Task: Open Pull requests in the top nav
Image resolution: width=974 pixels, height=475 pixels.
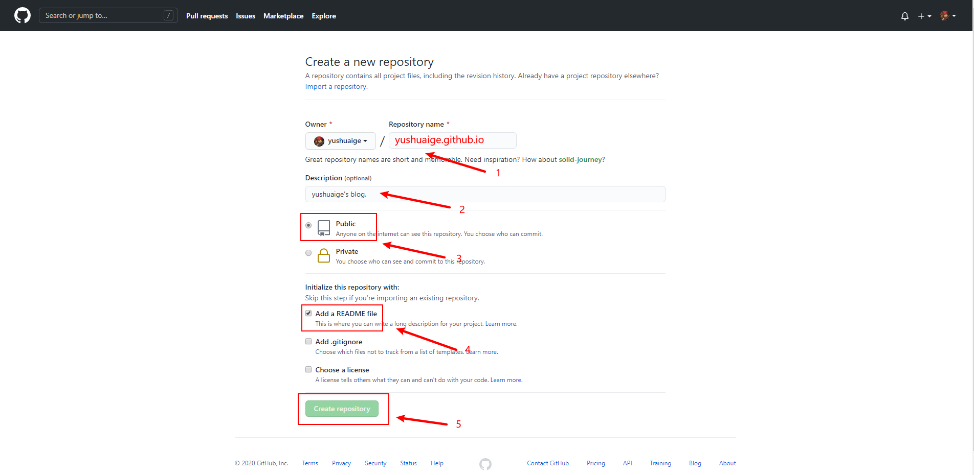Action: tap(207, 16)
